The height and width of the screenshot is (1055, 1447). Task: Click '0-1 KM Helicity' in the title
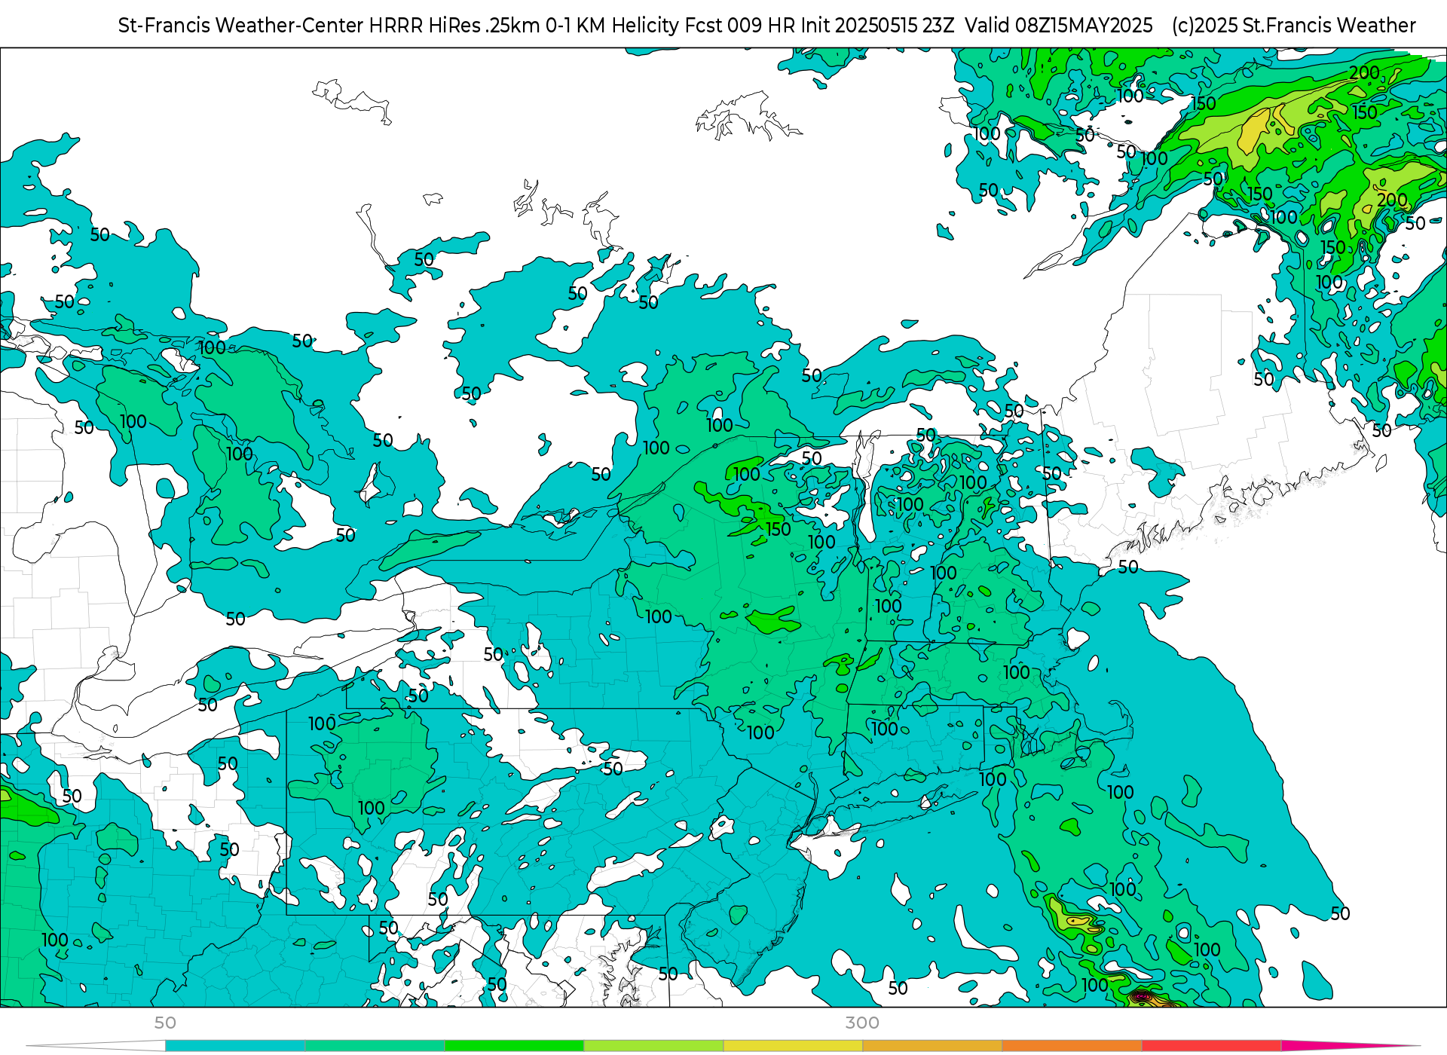click(613, 26)
